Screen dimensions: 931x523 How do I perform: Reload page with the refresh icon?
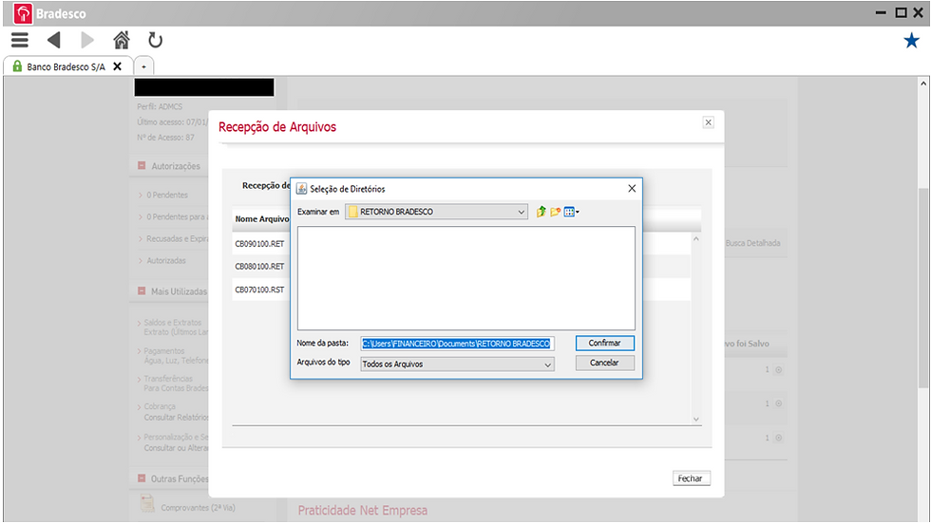tap(155, 40)
